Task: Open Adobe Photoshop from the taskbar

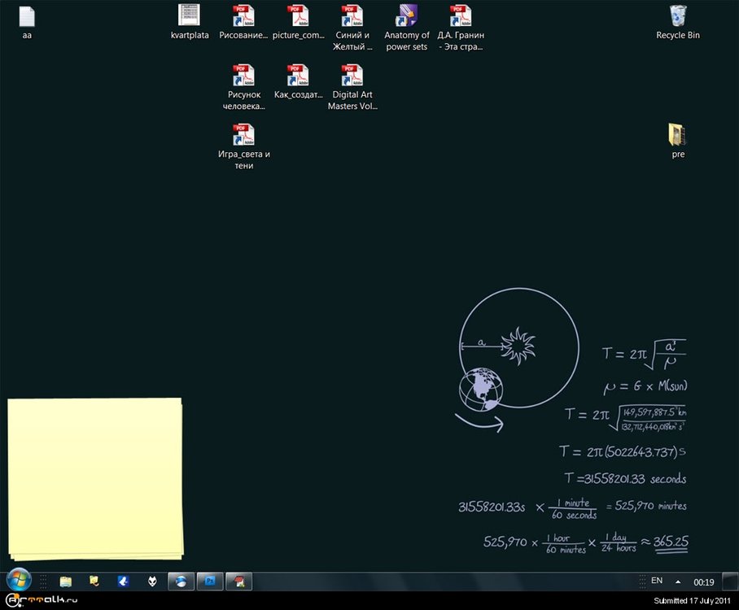Action: coord(210,581)
